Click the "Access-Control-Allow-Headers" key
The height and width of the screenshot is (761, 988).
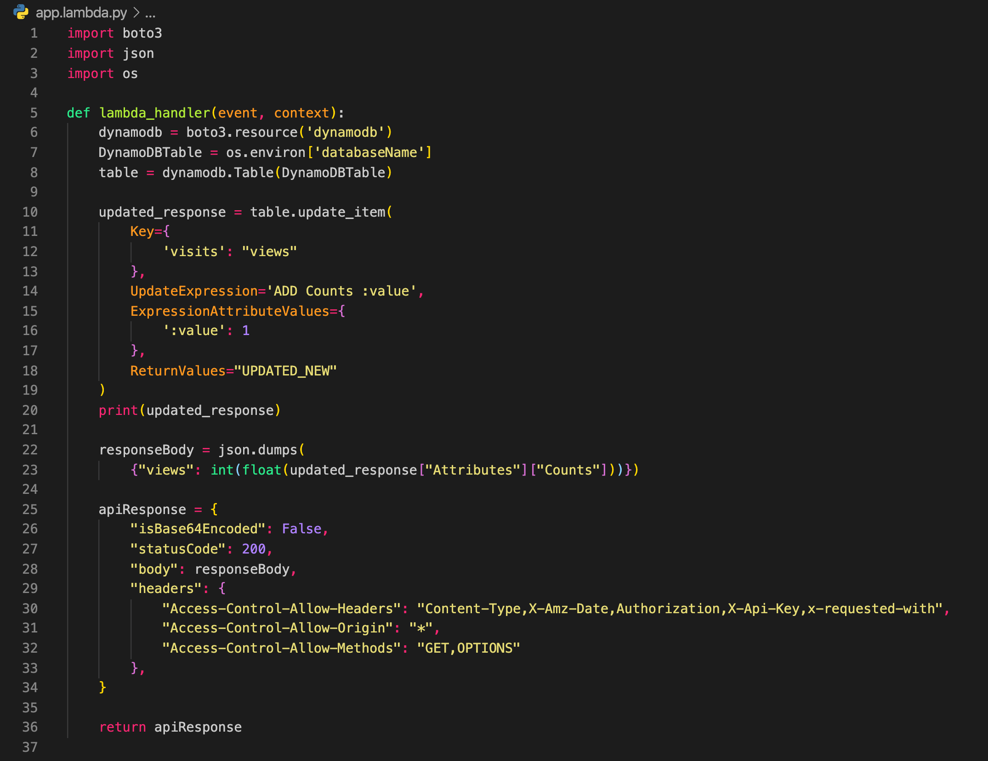point(282,609)
